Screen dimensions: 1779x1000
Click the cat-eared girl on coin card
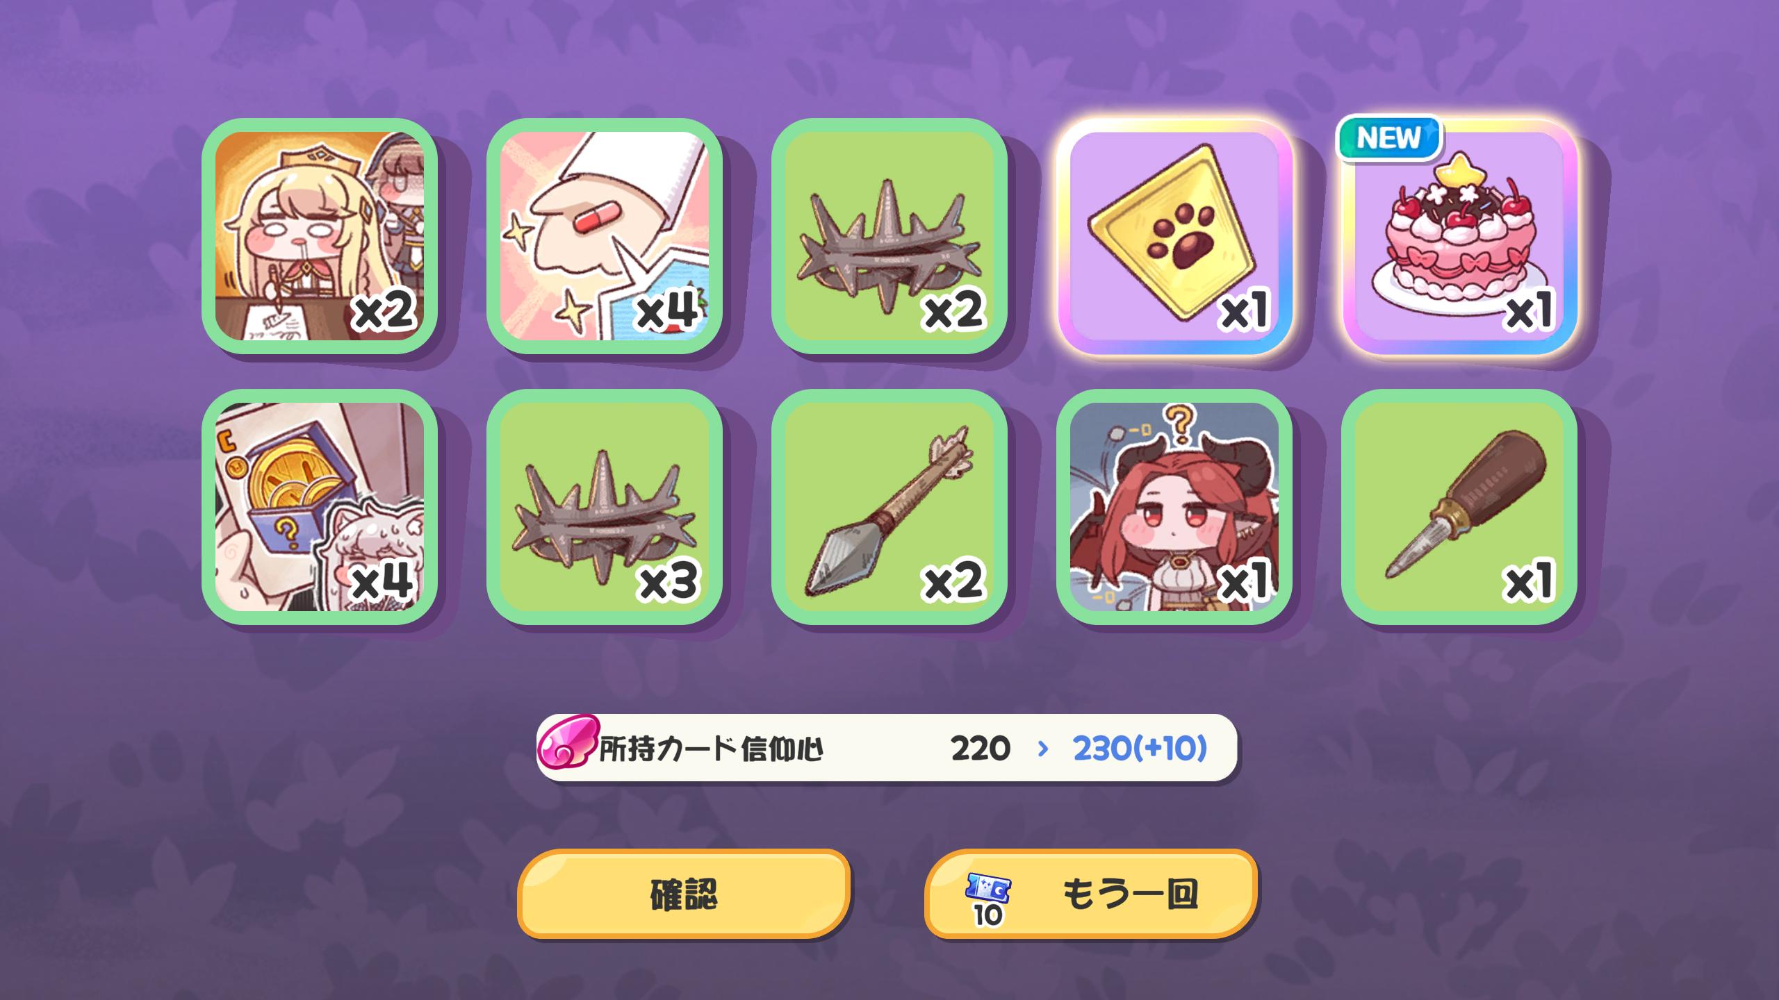(x=368, y=556)
